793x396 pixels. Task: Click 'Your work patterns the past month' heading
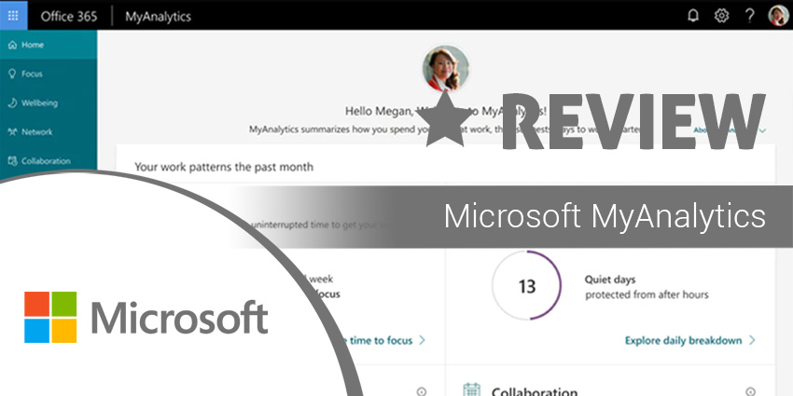224,167
